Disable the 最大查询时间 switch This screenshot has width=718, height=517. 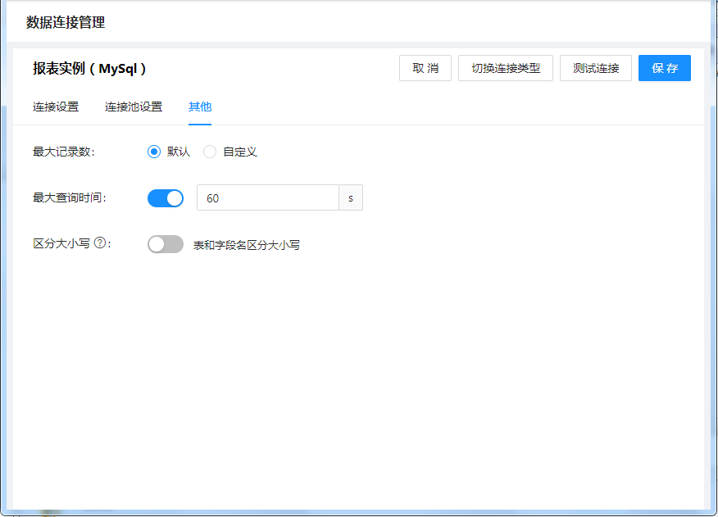pos(166,197)
